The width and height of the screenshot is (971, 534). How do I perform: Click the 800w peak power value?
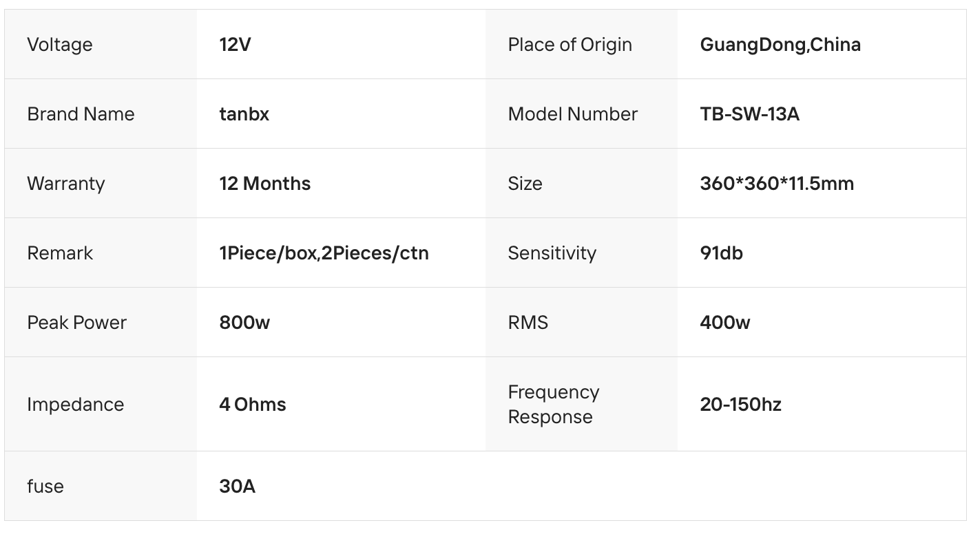click(x=244, y=323)
